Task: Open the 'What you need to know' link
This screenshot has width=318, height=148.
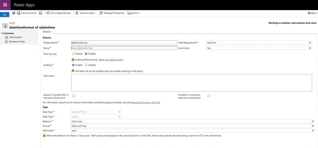Action: click(x=111, y=60)
